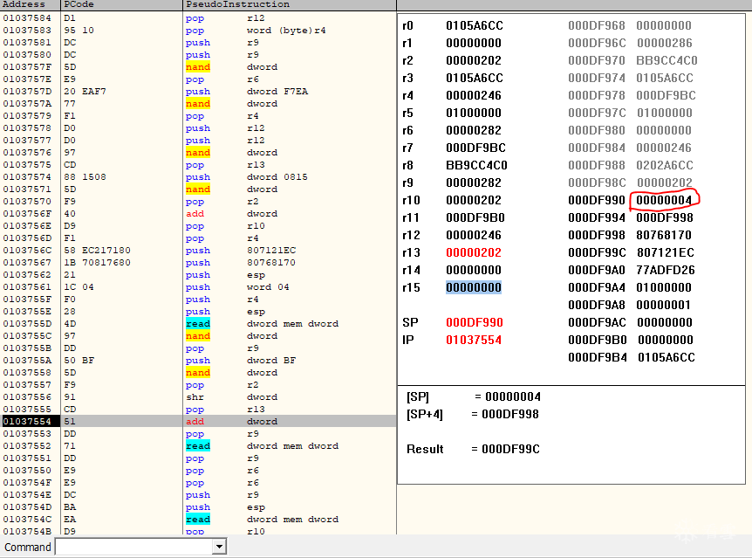Select row at address 01037561
Image resolution: width=752 pixels, height=558 pixels.
coord(198,286)
